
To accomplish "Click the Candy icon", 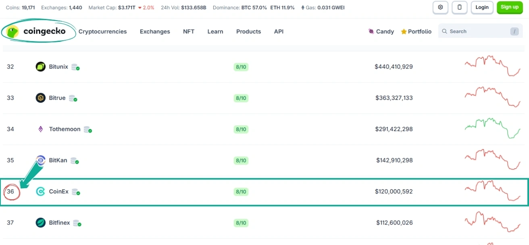I will tap(371, 31).
